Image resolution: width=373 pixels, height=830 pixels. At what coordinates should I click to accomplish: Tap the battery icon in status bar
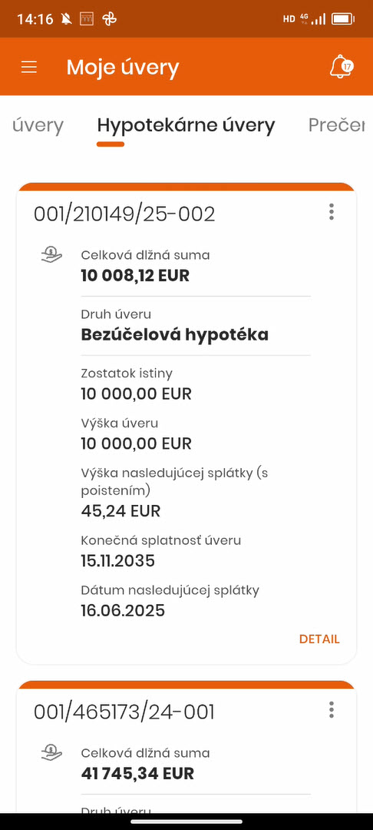pos(343,19)
